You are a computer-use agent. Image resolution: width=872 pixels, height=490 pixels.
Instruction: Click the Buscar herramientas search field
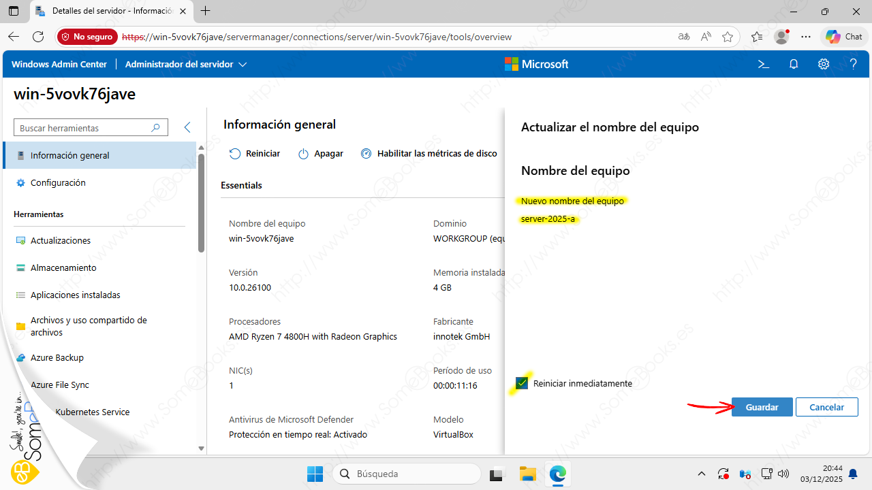pyautogui.click(x=83, y=128)
